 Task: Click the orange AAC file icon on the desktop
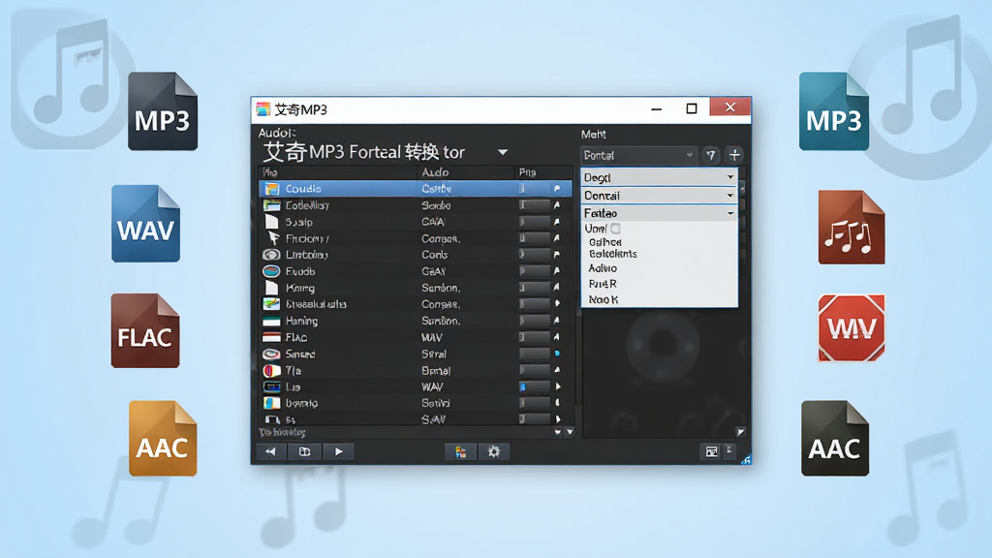click(x=163, y=439)
